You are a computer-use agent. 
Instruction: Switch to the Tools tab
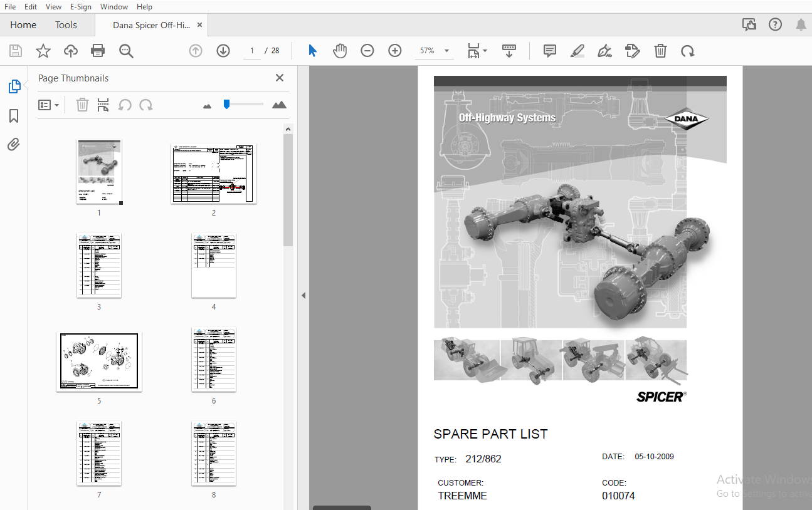coord(66,24)
